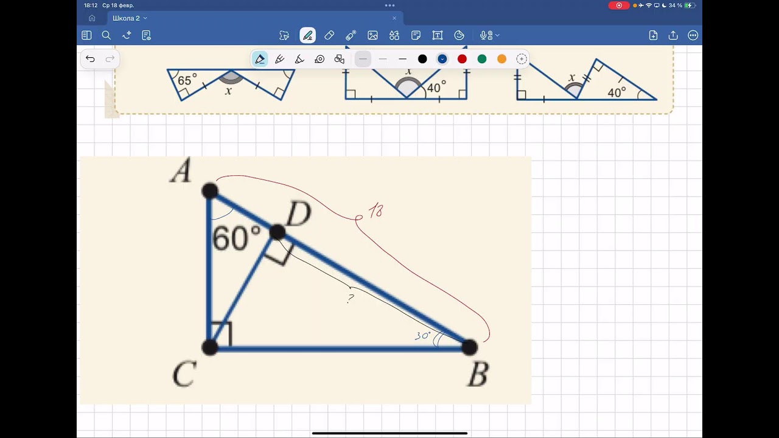Tap the red screen recording indicator
Screen dimensions: 779x438
[x=619, y=5]
